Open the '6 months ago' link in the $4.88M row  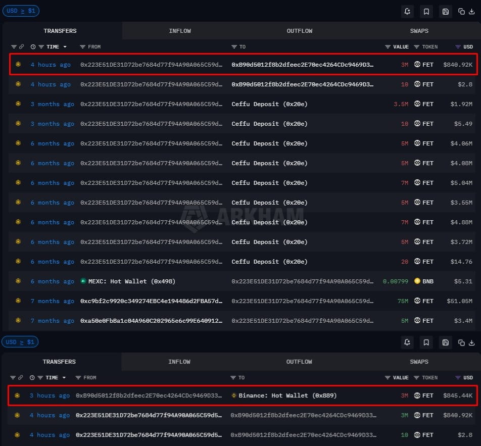point(52,222)
